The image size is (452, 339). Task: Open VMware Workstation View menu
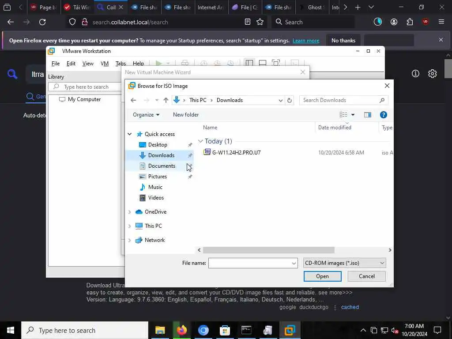tap(88, 64)
